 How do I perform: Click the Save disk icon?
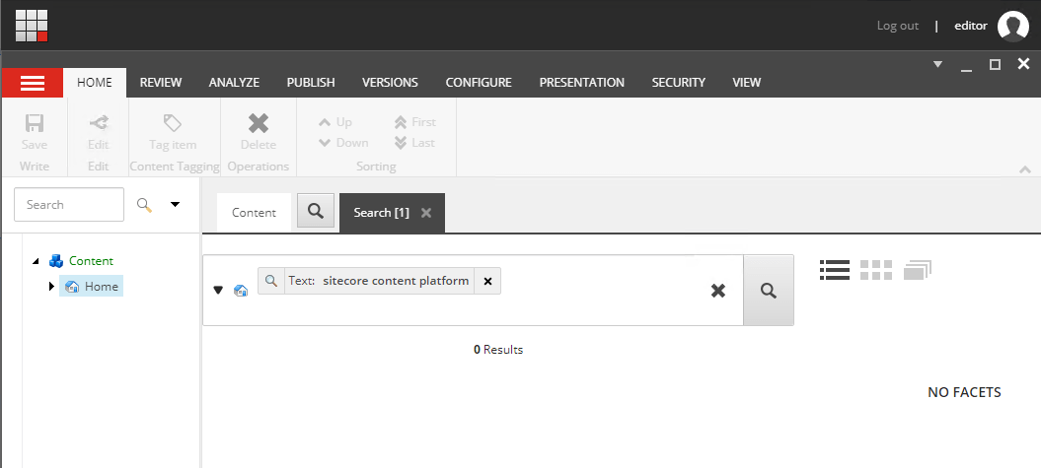[x=35, y=122]
